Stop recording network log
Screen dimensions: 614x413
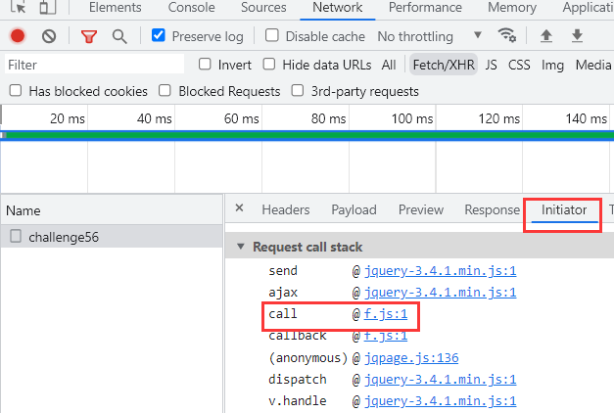click(x=18, y=36)
